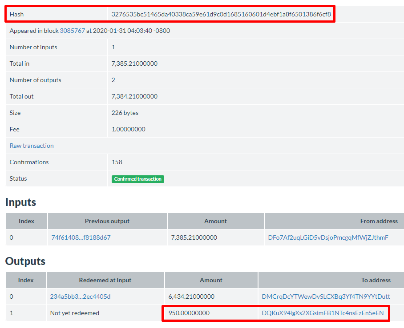Click the Previous output column header
The width and height of the screenshot is (404, 328).
click(107, 221)
